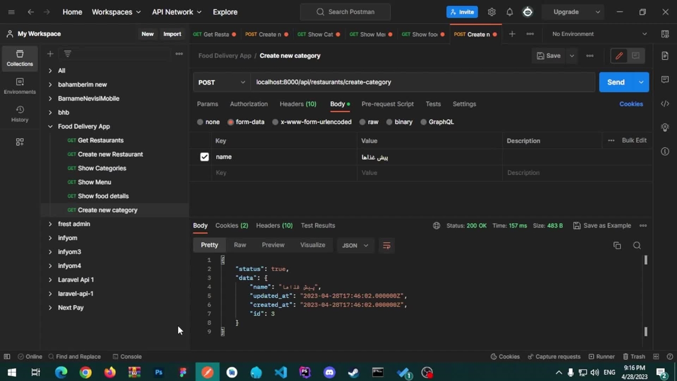Image resolution: width=677 pixels, height=381 pixels.
Task: Open the Environments sidebar panel
Action: (x=20, y=86)
